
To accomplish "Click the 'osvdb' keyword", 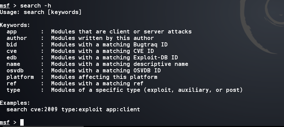I will [x=15, y=71].
